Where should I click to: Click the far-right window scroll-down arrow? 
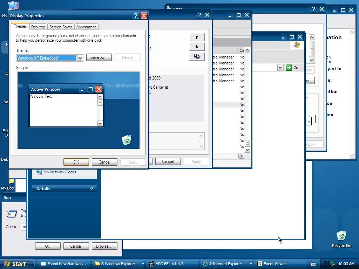(352, 156)
